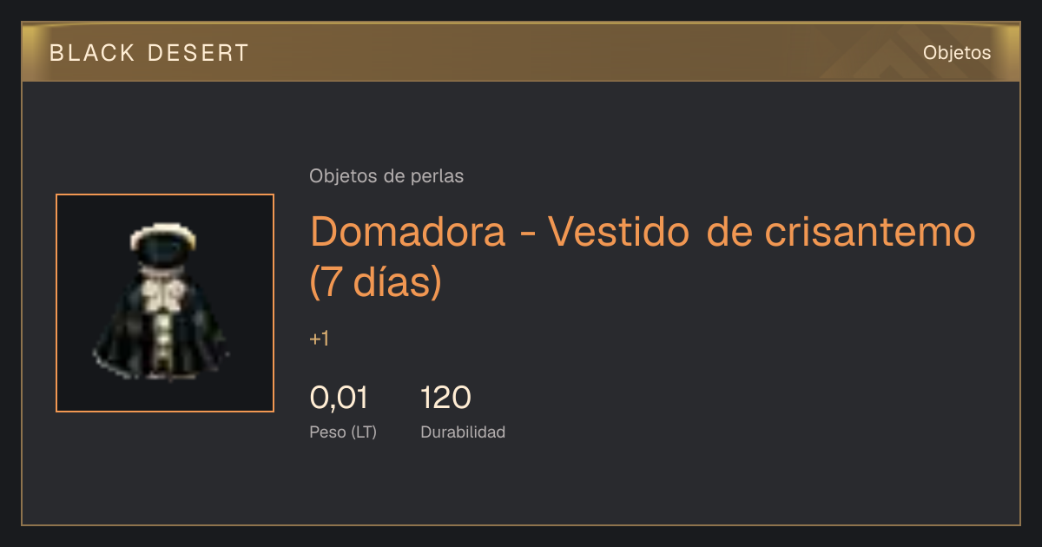Click the (7 días) duration text
This screenshot has width=1042, height=547.
[376, 283]
